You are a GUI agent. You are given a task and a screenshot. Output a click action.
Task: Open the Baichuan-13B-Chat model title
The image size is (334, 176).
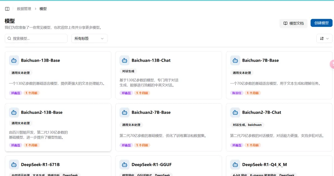[151, 60]
